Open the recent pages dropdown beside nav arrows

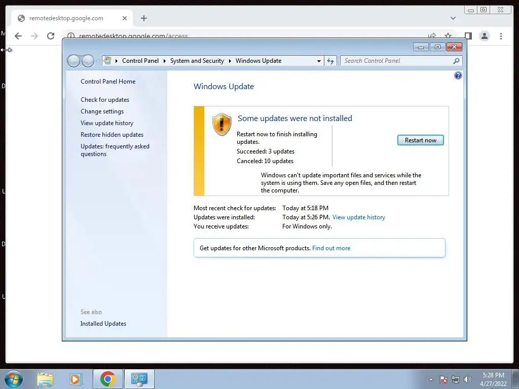98,61
